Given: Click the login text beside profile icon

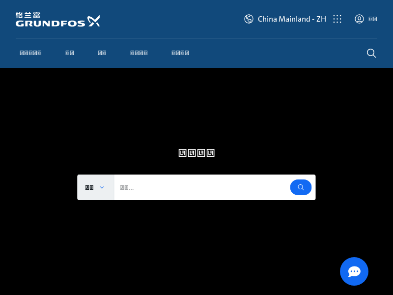Looking at the screenshot, I should coord(373,19).
